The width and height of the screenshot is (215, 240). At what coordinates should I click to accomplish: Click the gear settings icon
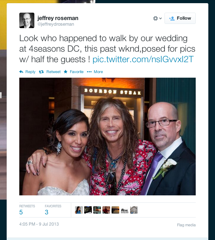click(155, 18)
